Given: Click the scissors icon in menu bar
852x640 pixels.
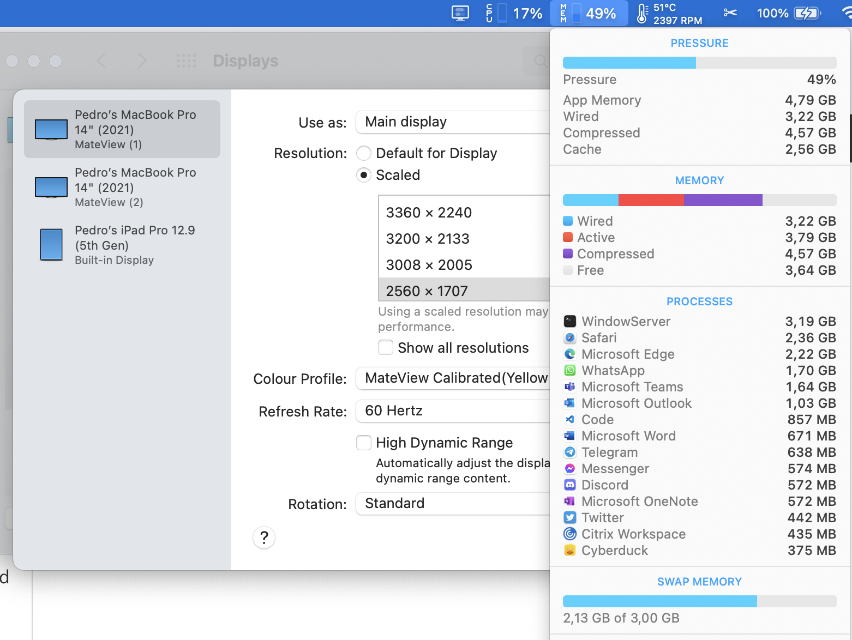Looking at the screenshot, I should (730, 13).
